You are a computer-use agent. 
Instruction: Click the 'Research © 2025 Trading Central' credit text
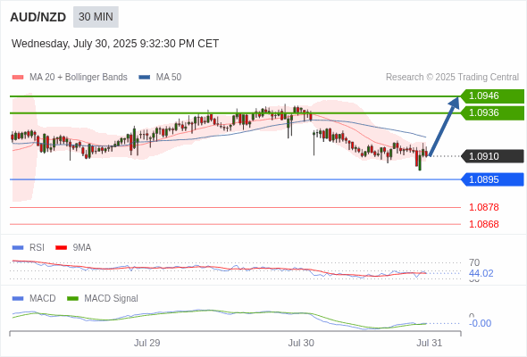pyautogui.click(x=452, y=78)
